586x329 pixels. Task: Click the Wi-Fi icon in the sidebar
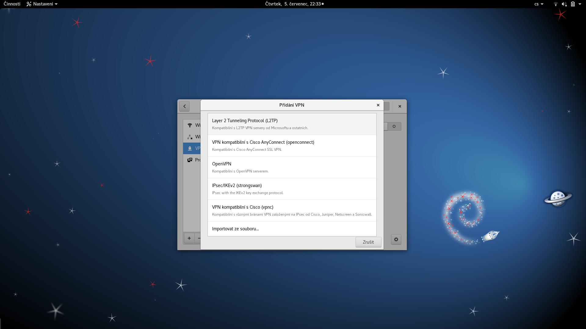190,125
